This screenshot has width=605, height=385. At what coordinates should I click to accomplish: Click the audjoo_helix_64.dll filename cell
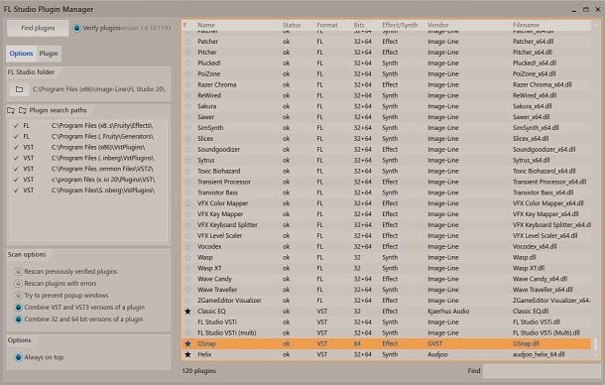(x=539, y=354)
